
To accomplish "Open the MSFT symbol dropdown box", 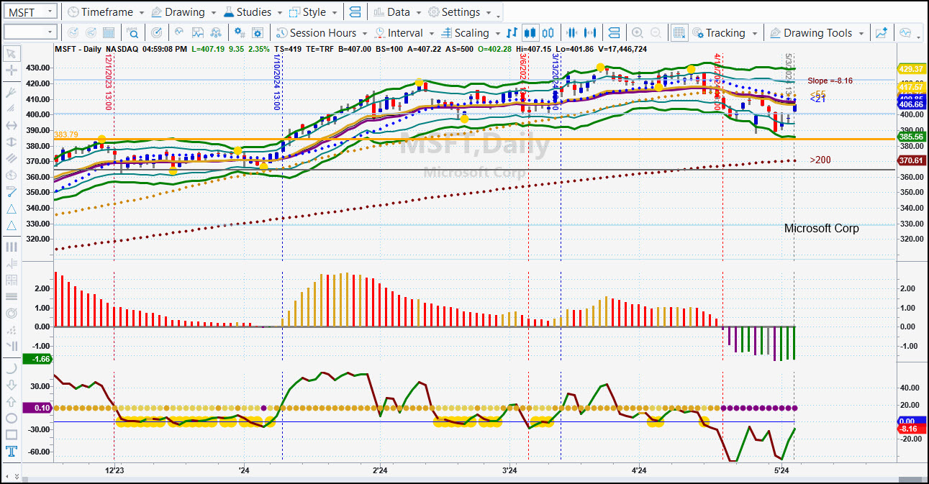I will 30,12.
